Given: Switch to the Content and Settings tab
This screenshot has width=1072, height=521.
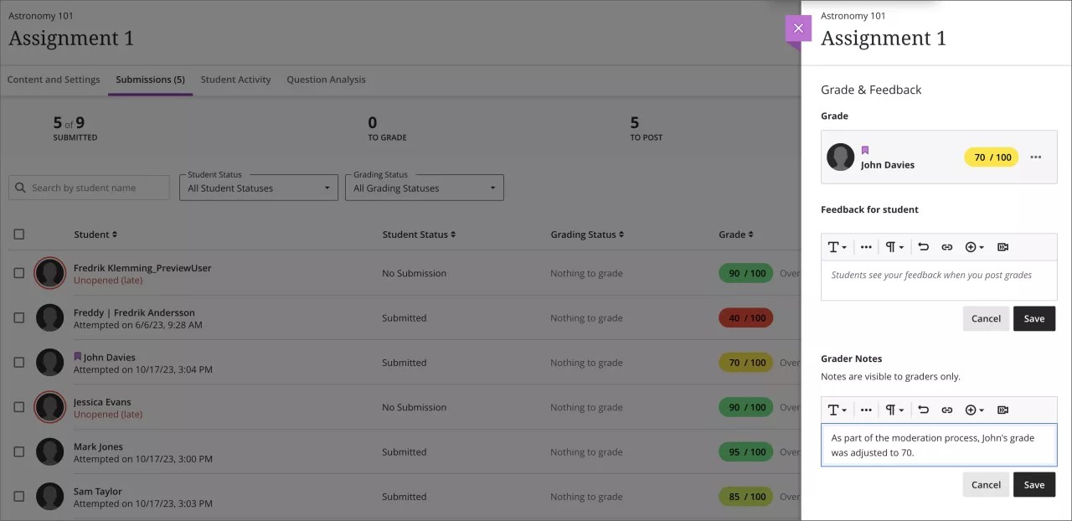Looking at the screenshot, I should pos(53,79).
